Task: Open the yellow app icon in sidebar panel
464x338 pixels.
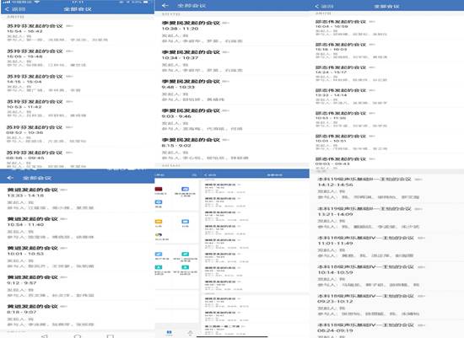Action: [x=159, y=222]
